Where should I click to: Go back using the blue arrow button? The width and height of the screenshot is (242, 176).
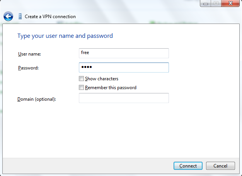8,17
